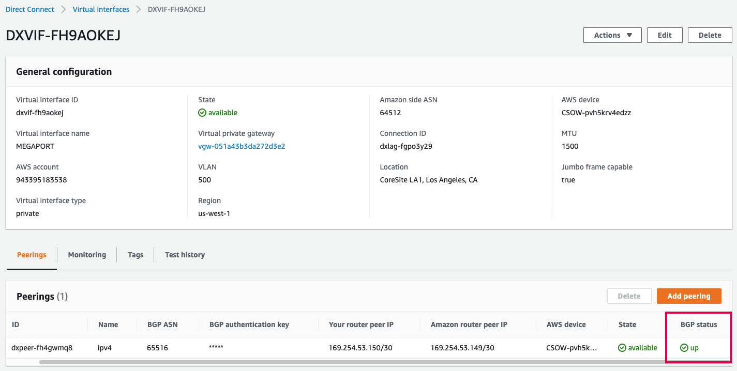
Task: Open the Tags tab
Action: pos(135,254)
